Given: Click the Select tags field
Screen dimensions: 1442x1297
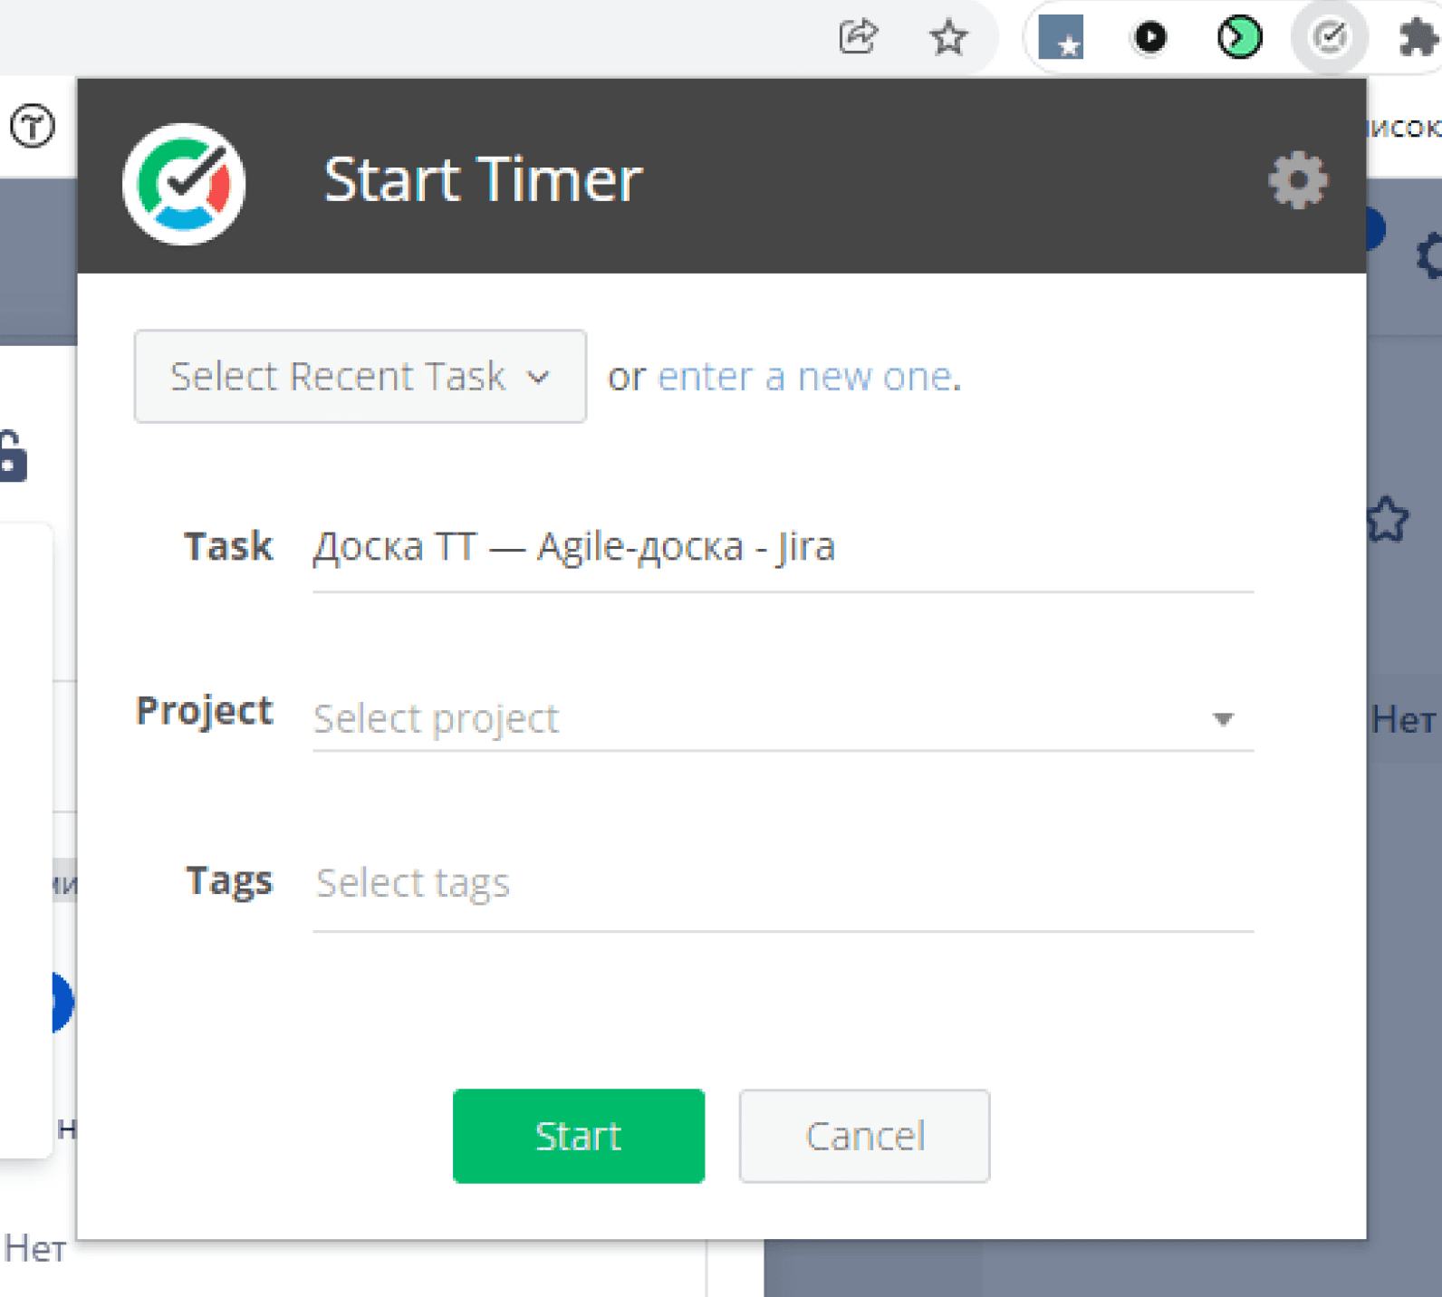Looking at the screenshot, I should (x=783, y=883).
